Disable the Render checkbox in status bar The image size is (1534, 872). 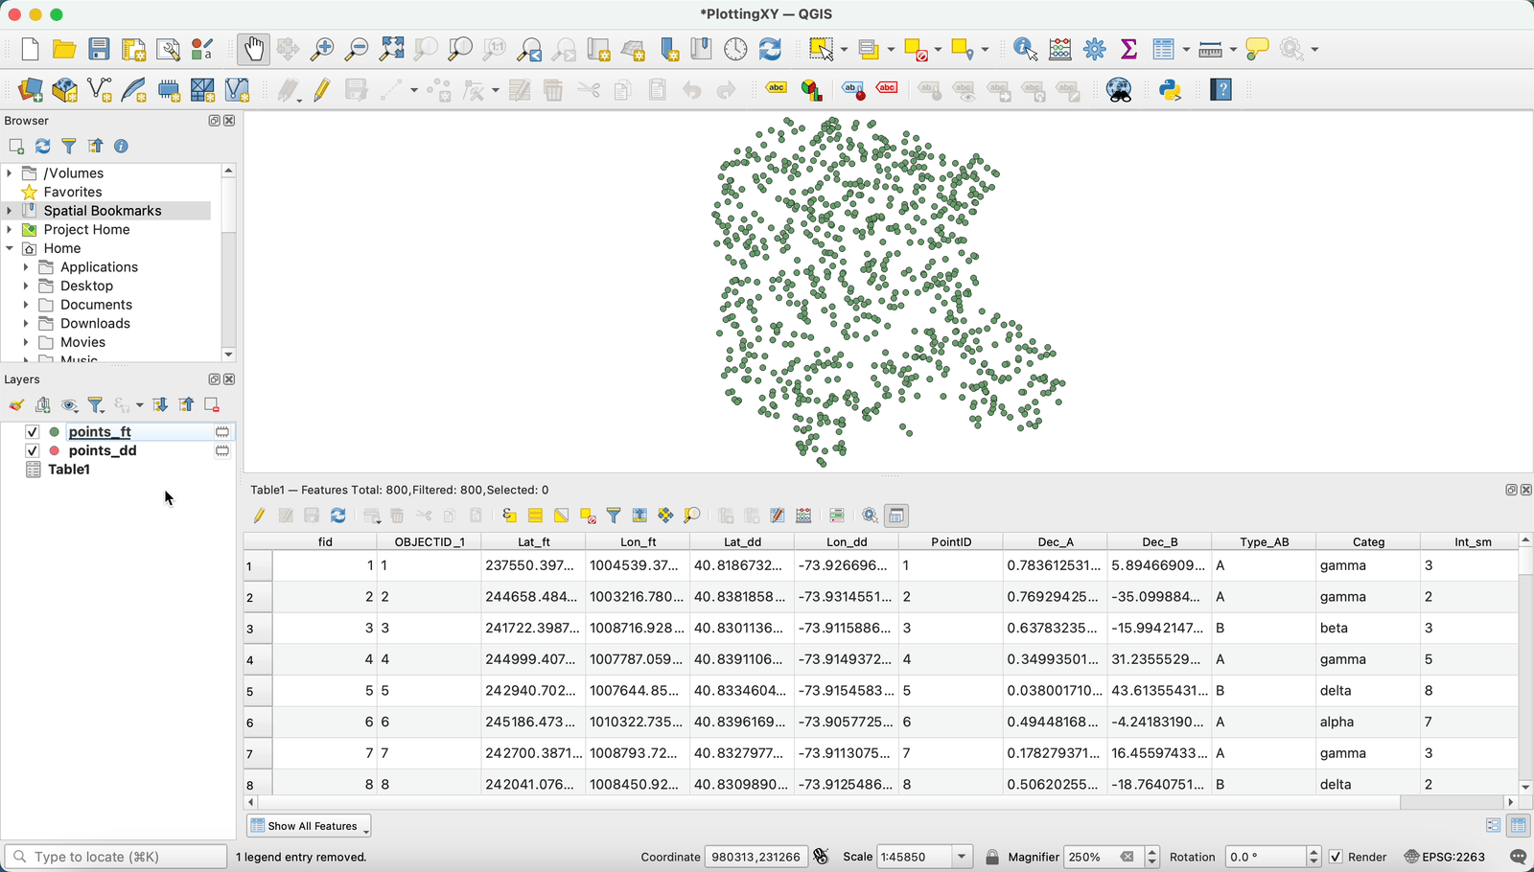coord(1336,857)
